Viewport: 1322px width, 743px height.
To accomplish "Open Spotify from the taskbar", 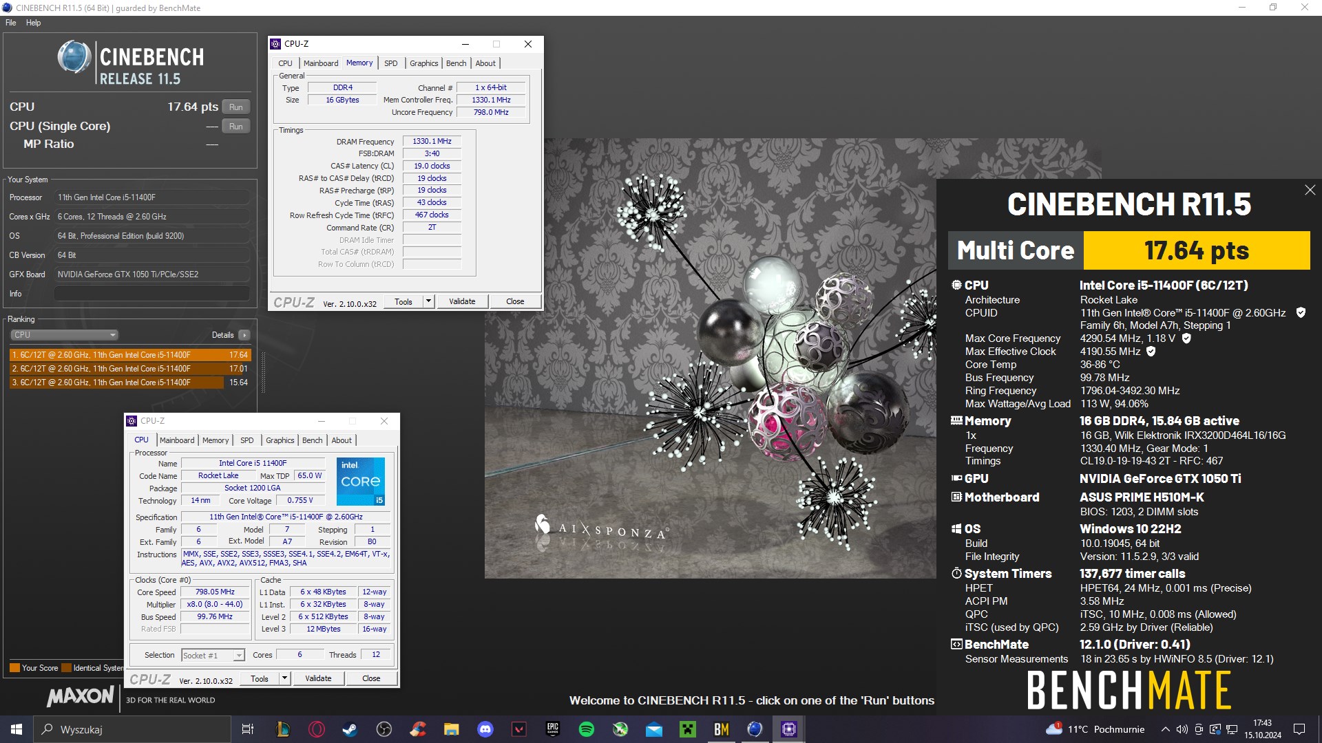I will 587,729.
